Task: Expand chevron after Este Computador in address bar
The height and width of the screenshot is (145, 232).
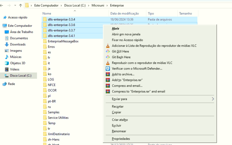Action: 61,6
